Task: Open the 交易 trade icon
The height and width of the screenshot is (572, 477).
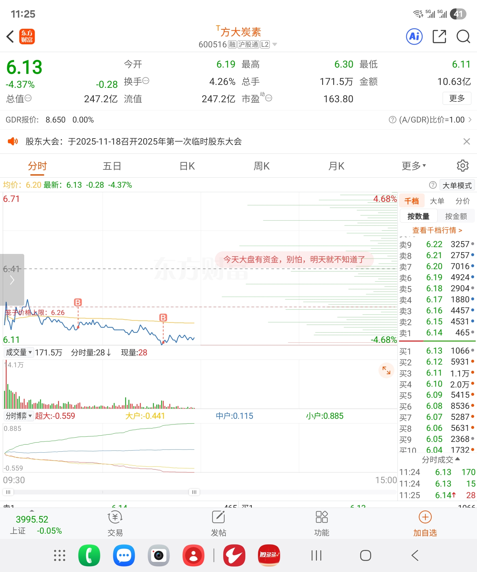Action: [x=115, y=524]
